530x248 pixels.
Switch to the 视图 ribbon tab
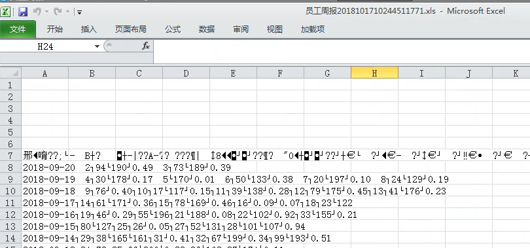click(x=274, y=29)
